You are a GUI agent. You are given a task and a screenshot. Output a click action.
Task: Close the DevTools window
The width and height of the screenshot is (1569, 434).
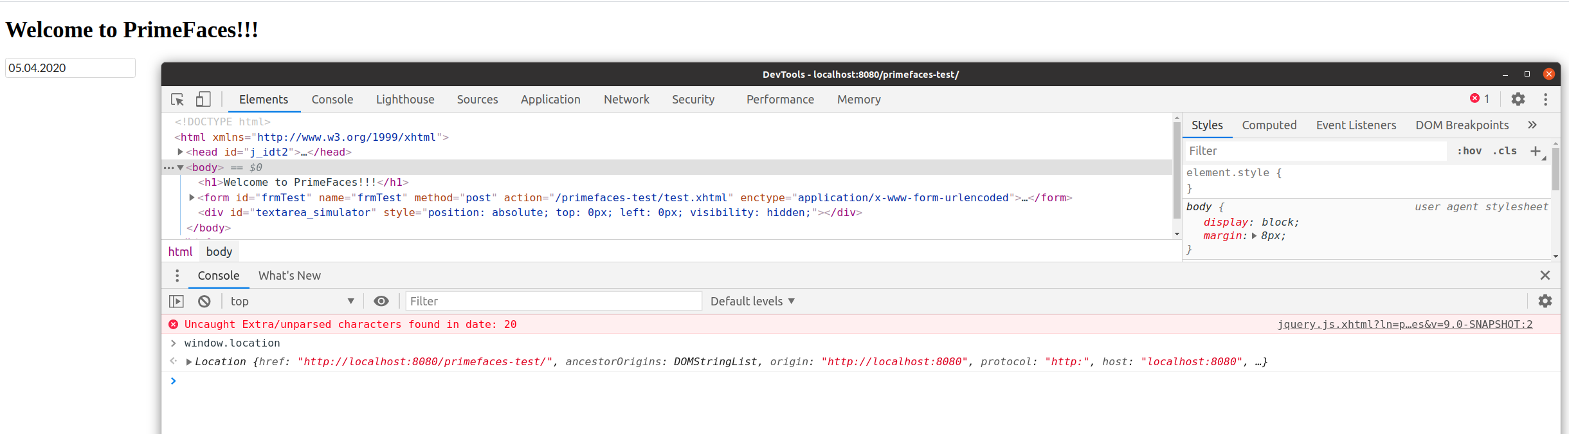1549,75
